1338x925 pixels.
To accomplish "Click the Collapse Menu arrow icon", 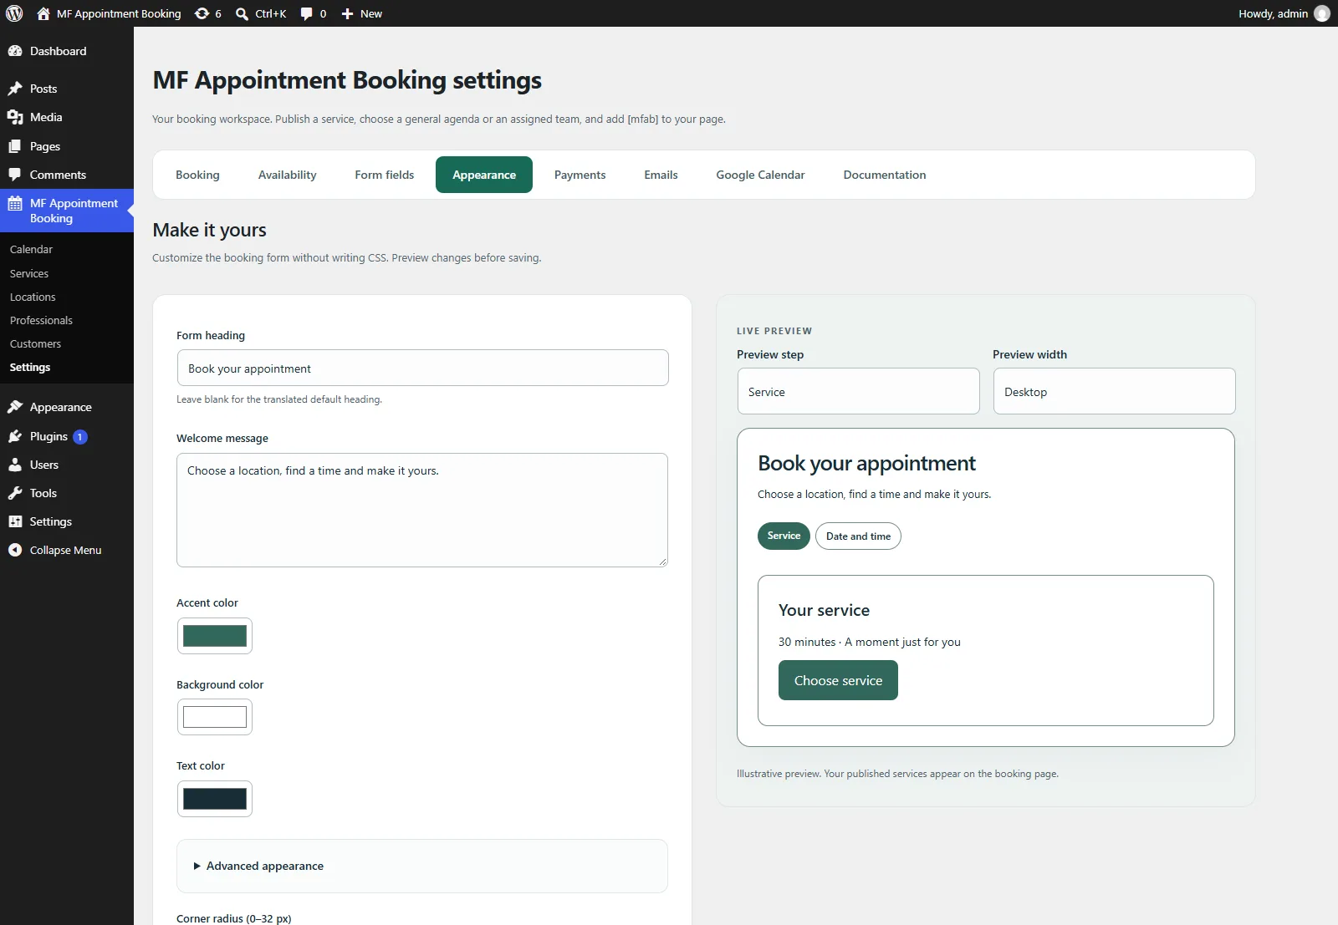I will pos(15,550).
